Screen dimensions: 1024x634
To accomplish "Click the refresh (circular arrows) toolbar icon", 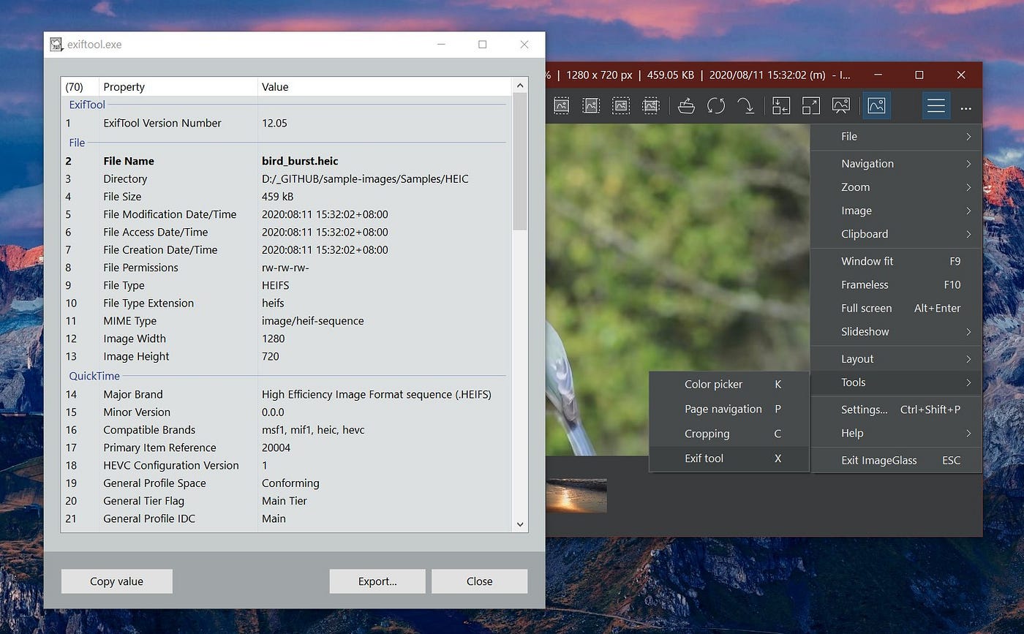I will click(716, 106).
